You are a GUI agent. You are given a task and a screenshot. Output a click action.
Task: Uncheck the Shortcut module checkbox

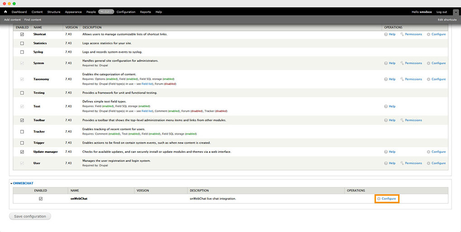(x=22, y=34)
